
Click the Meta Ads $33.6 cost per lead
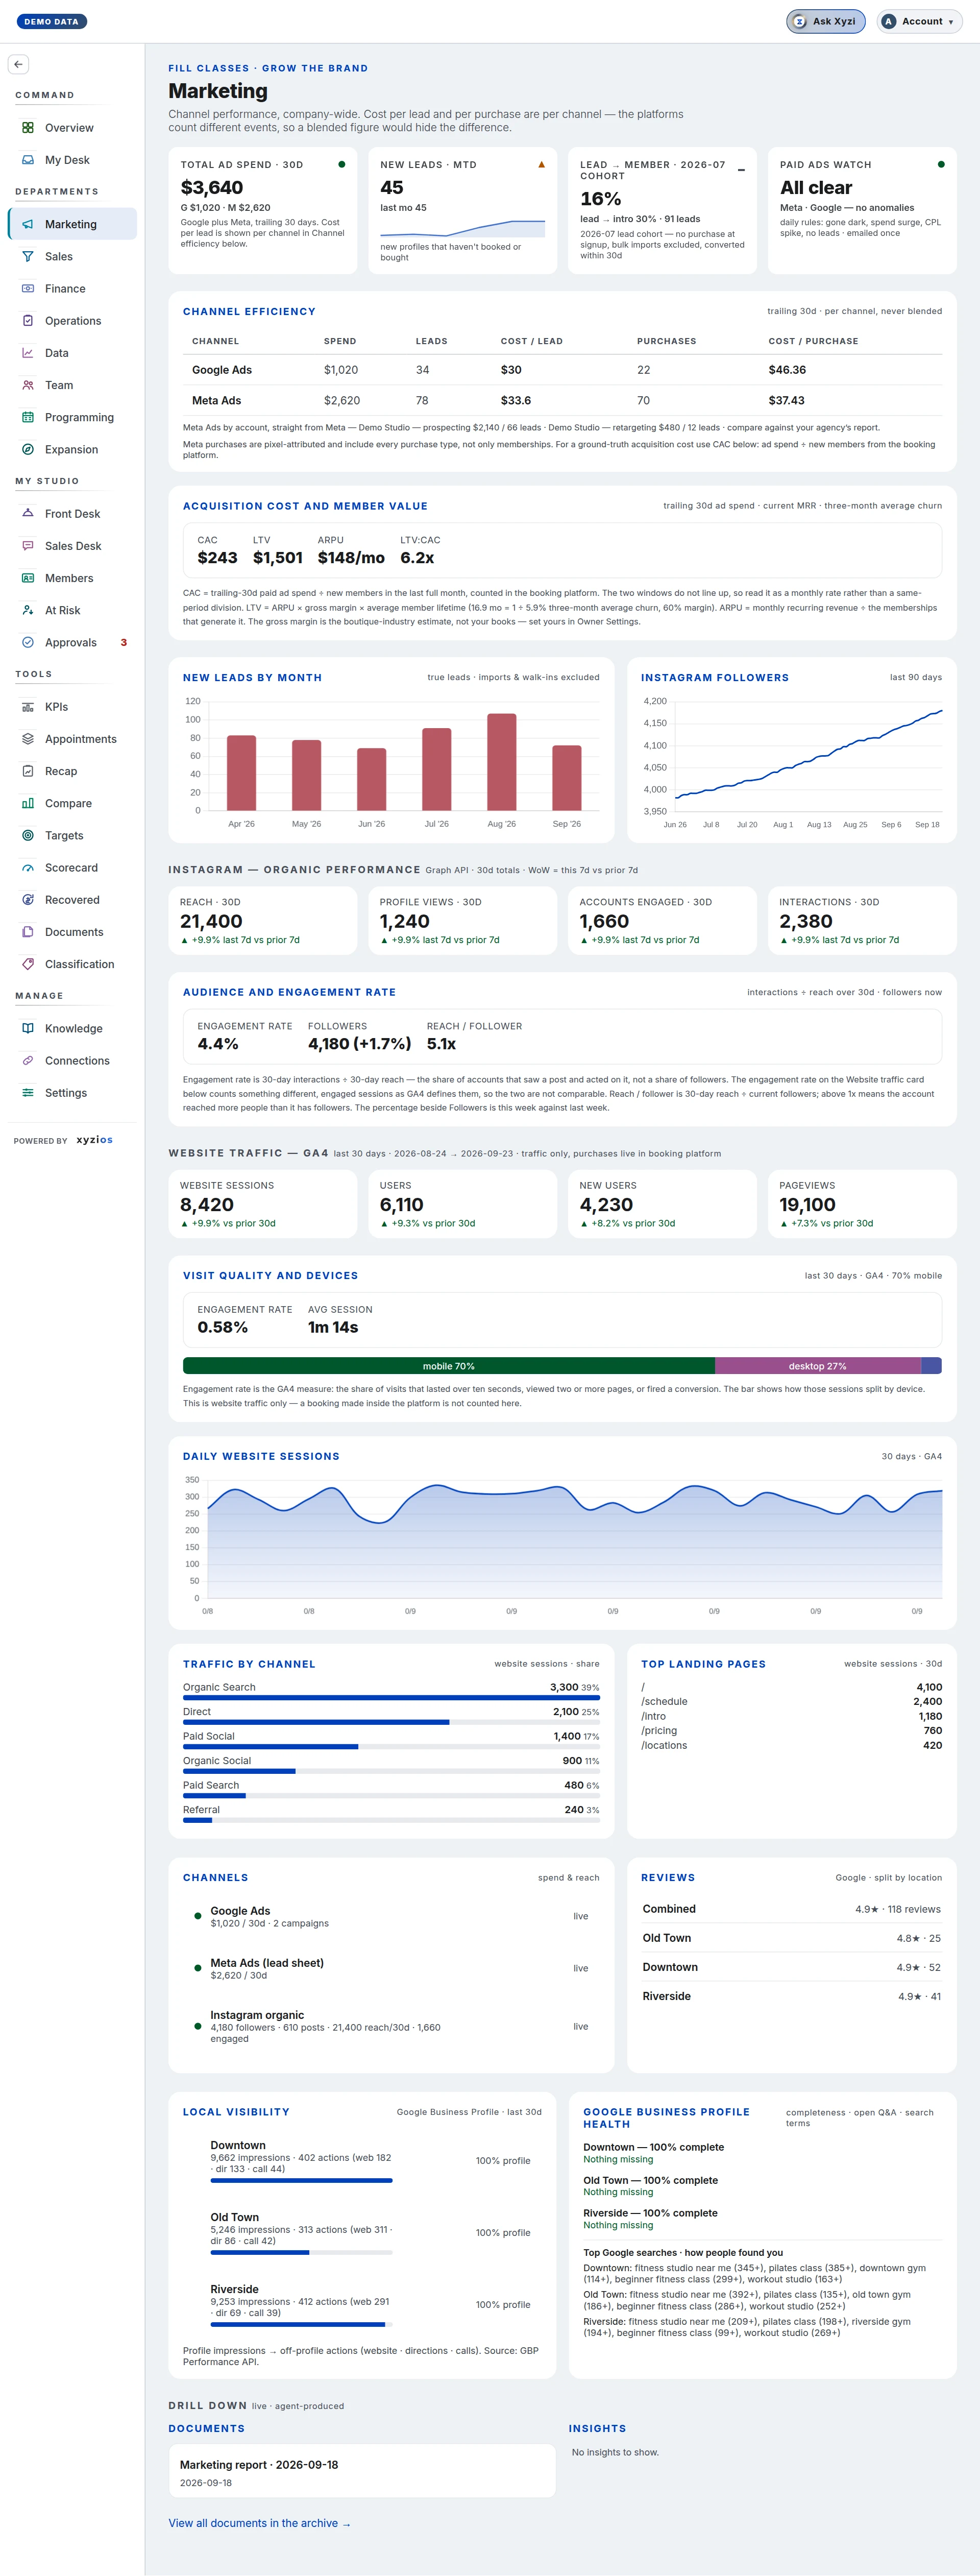click(x=516, y=400)
